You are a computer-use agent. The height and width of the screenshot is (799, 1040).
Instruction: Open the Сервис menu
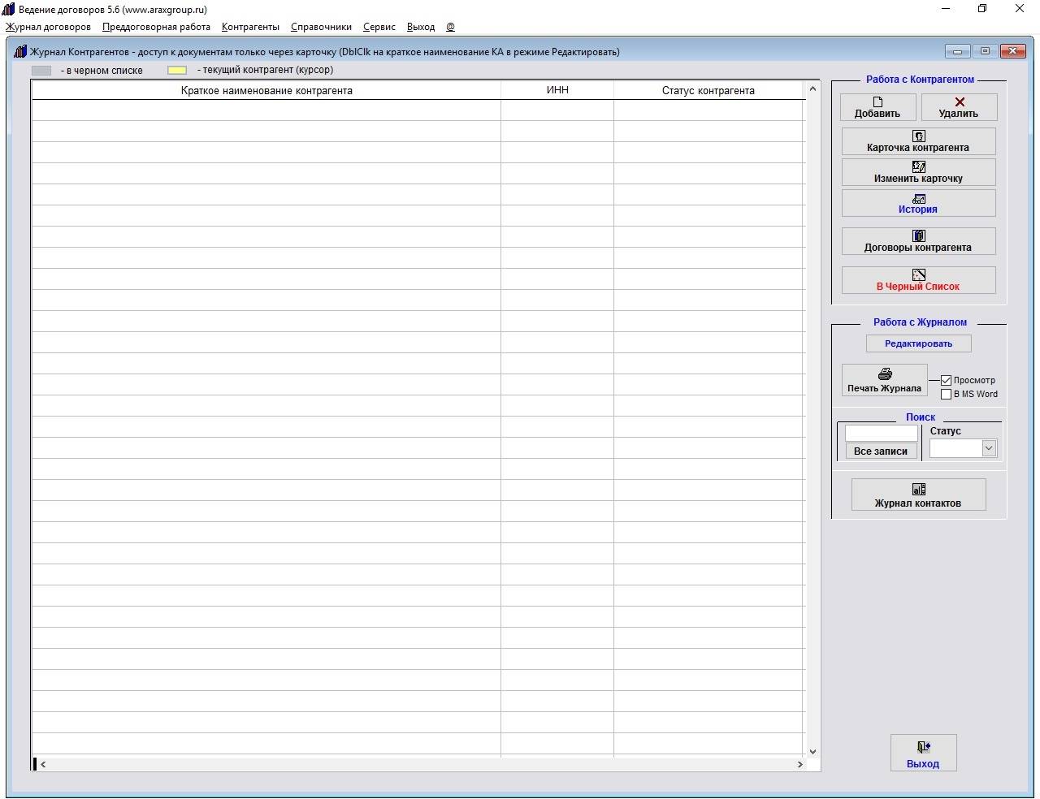click(379, 27)
